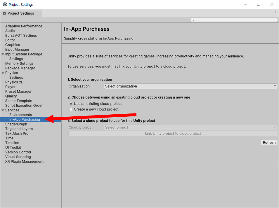Select In-App Purchasing in the sidebar

point(25,120)
